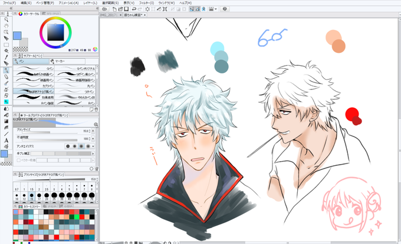Choose the Gペンオリジナル brush
This screenshot has width=401, height=244.
tap(75, 68)
